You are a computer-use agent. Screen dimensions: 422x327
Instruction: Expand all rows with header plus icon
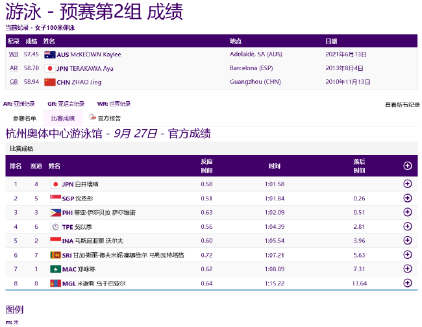point(408,166)
